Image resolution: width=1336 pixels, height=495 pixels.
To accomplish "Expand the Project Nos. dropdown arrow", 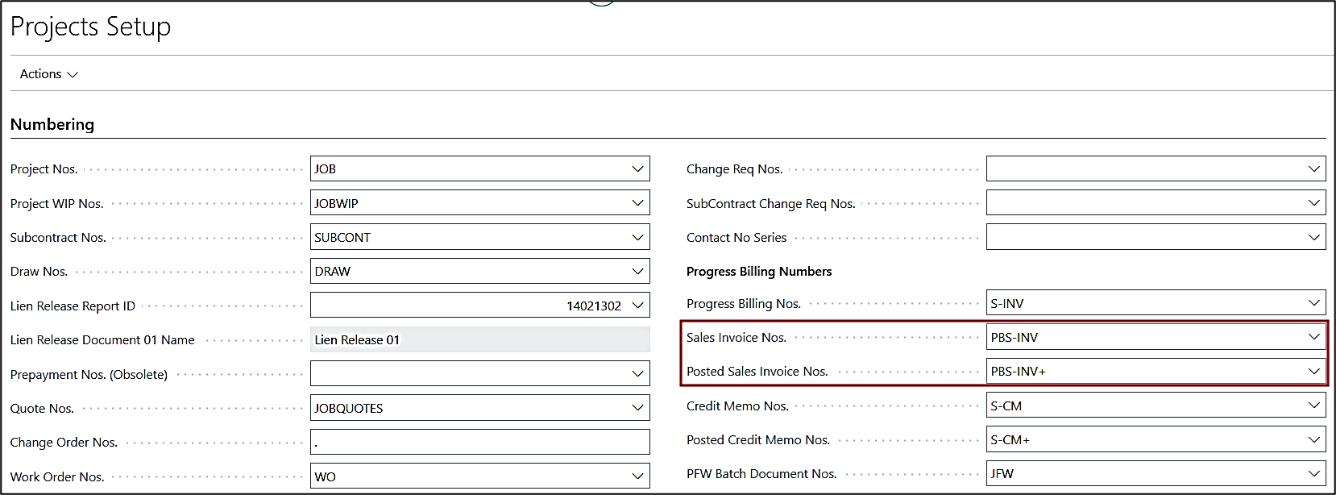I will [x=637, y=169].
